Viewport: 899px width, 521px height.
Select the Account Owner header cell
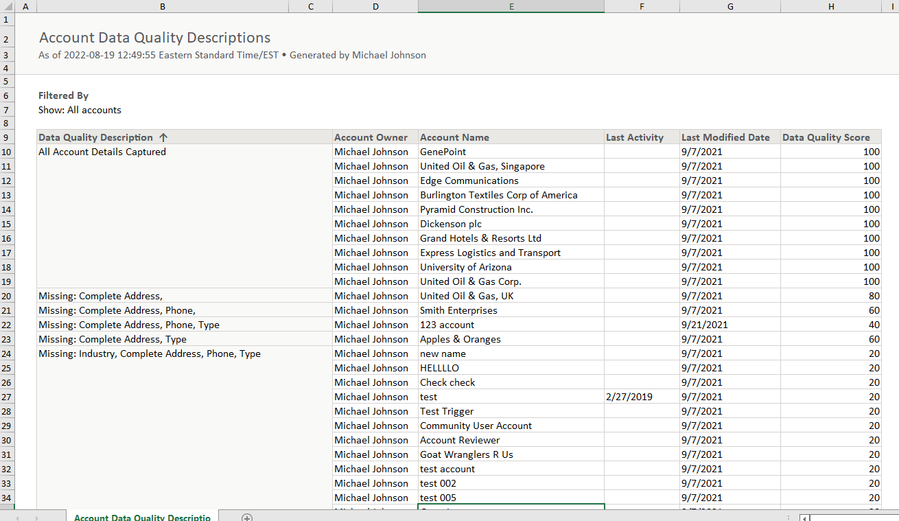[x=371, y=137]
